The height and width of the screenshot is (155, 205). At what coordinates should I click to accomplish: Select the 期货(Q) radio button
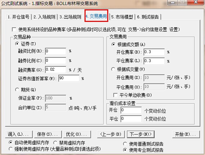(x=17, y=90)
